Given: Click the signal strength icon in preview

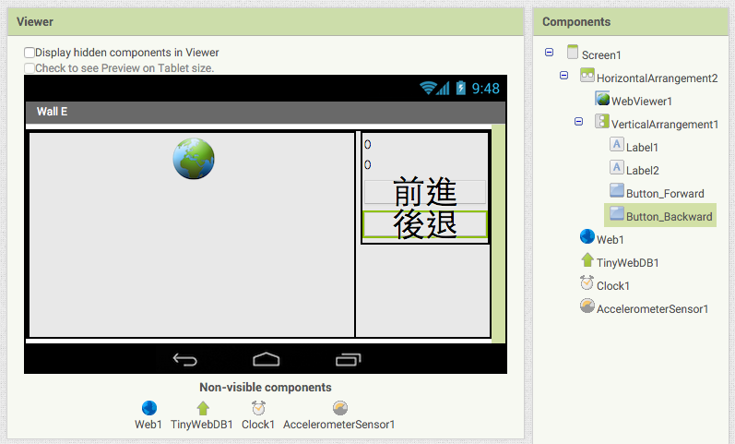Looking at the screenshot, I should 443,88.
